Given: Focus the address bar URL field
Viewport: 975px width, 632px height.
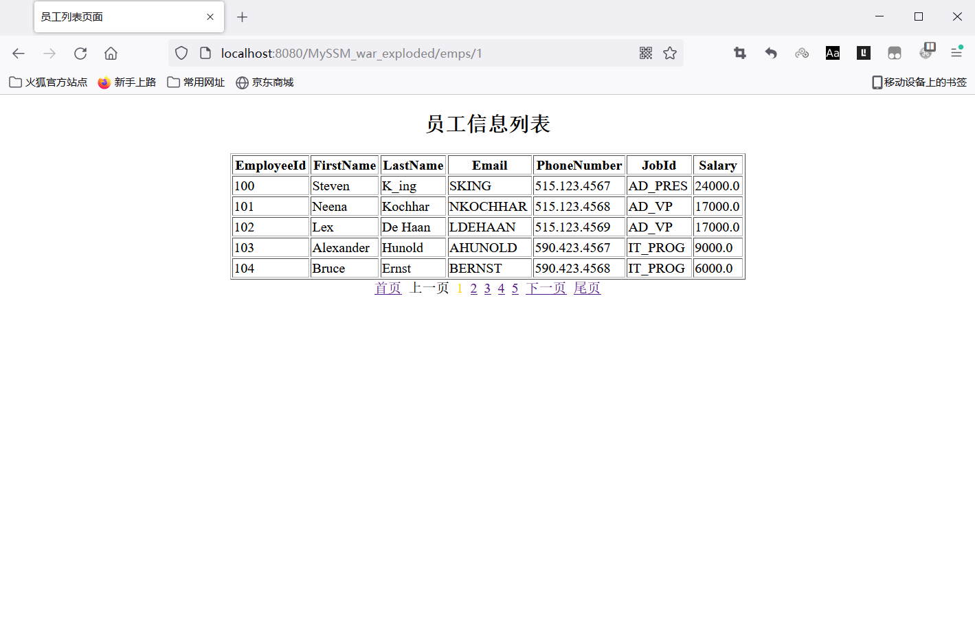Looking at the screenshot, I should click(426, 53).
